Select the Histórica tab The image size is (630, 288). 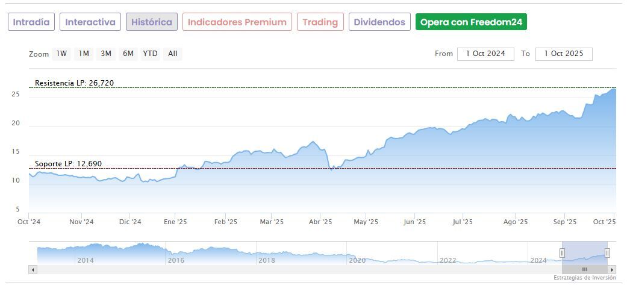tap(151, 22)
